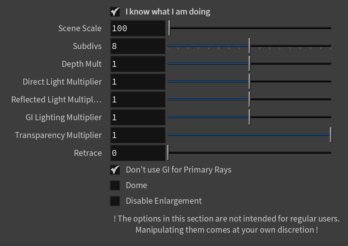Click the Transparency Multiplier slider handle
The width and height of the screenshot is (348, 246).
pyautogui.click(x=331, y=135)
